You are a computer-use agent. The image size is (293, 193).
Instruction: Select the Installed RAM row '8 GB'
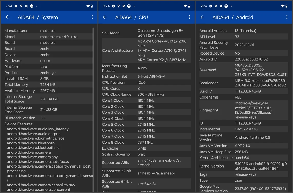click(49, 79)
